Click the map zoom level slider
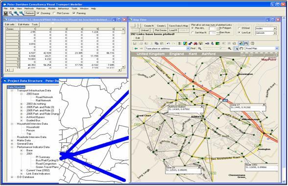 point(214,48)
